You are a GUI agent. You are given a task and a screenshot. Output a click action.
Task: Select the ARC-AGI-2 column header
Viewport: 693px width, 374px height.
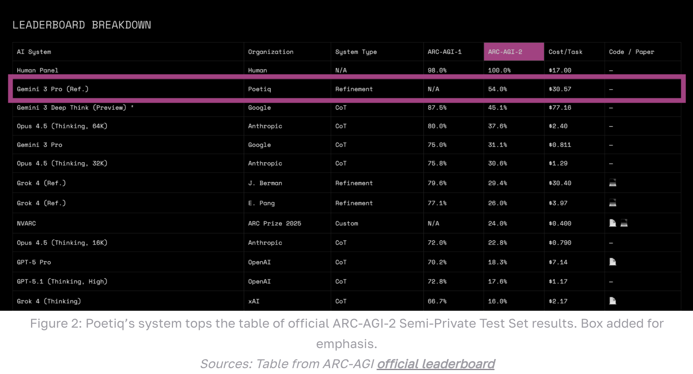click(505, 52)
